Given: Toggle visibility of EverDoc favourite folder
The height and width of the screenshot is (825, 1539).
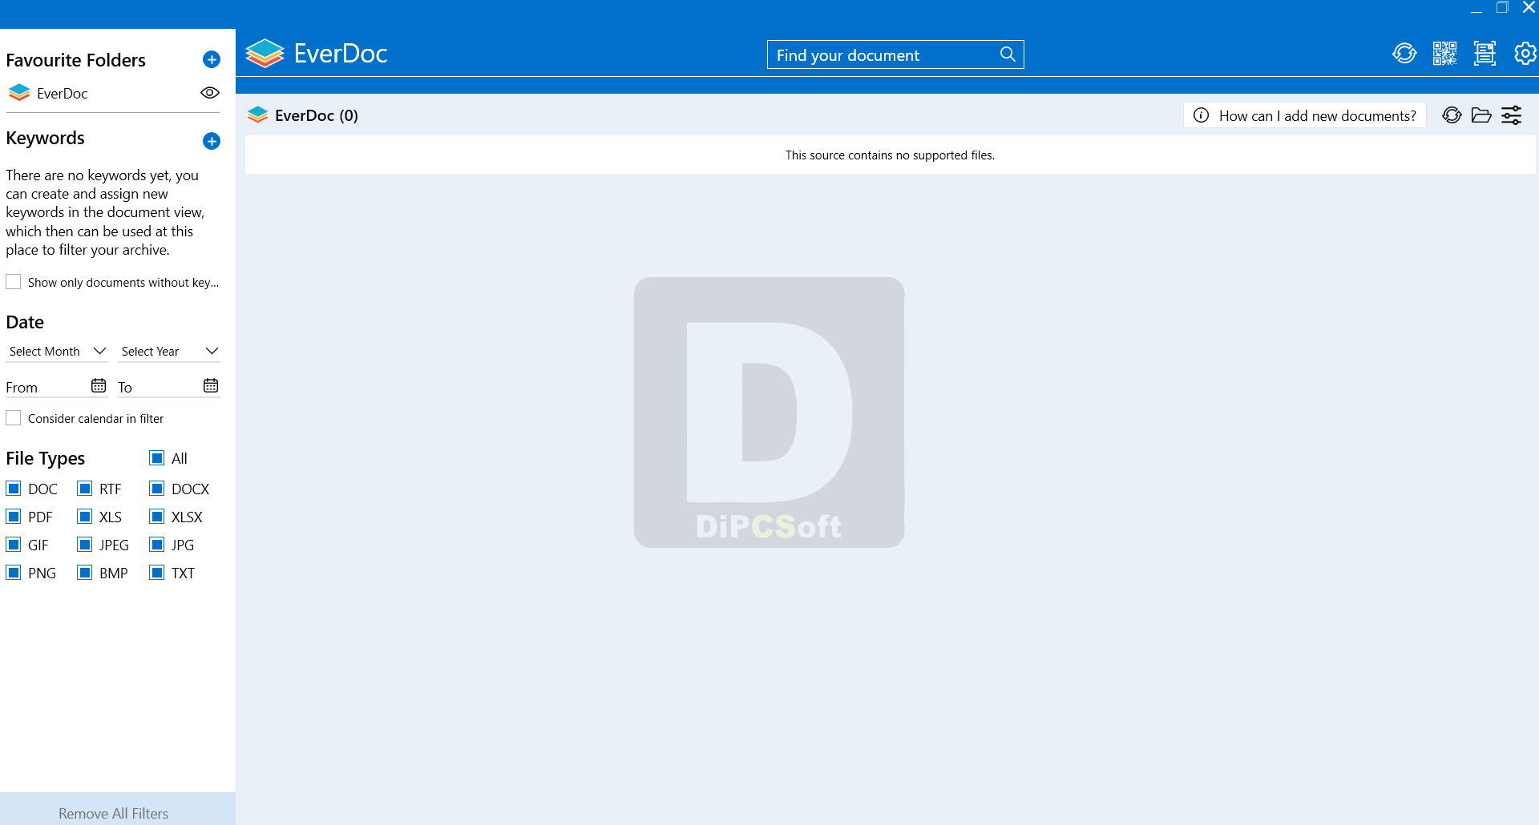Looking at the screenshot, I should coord(210,93).
